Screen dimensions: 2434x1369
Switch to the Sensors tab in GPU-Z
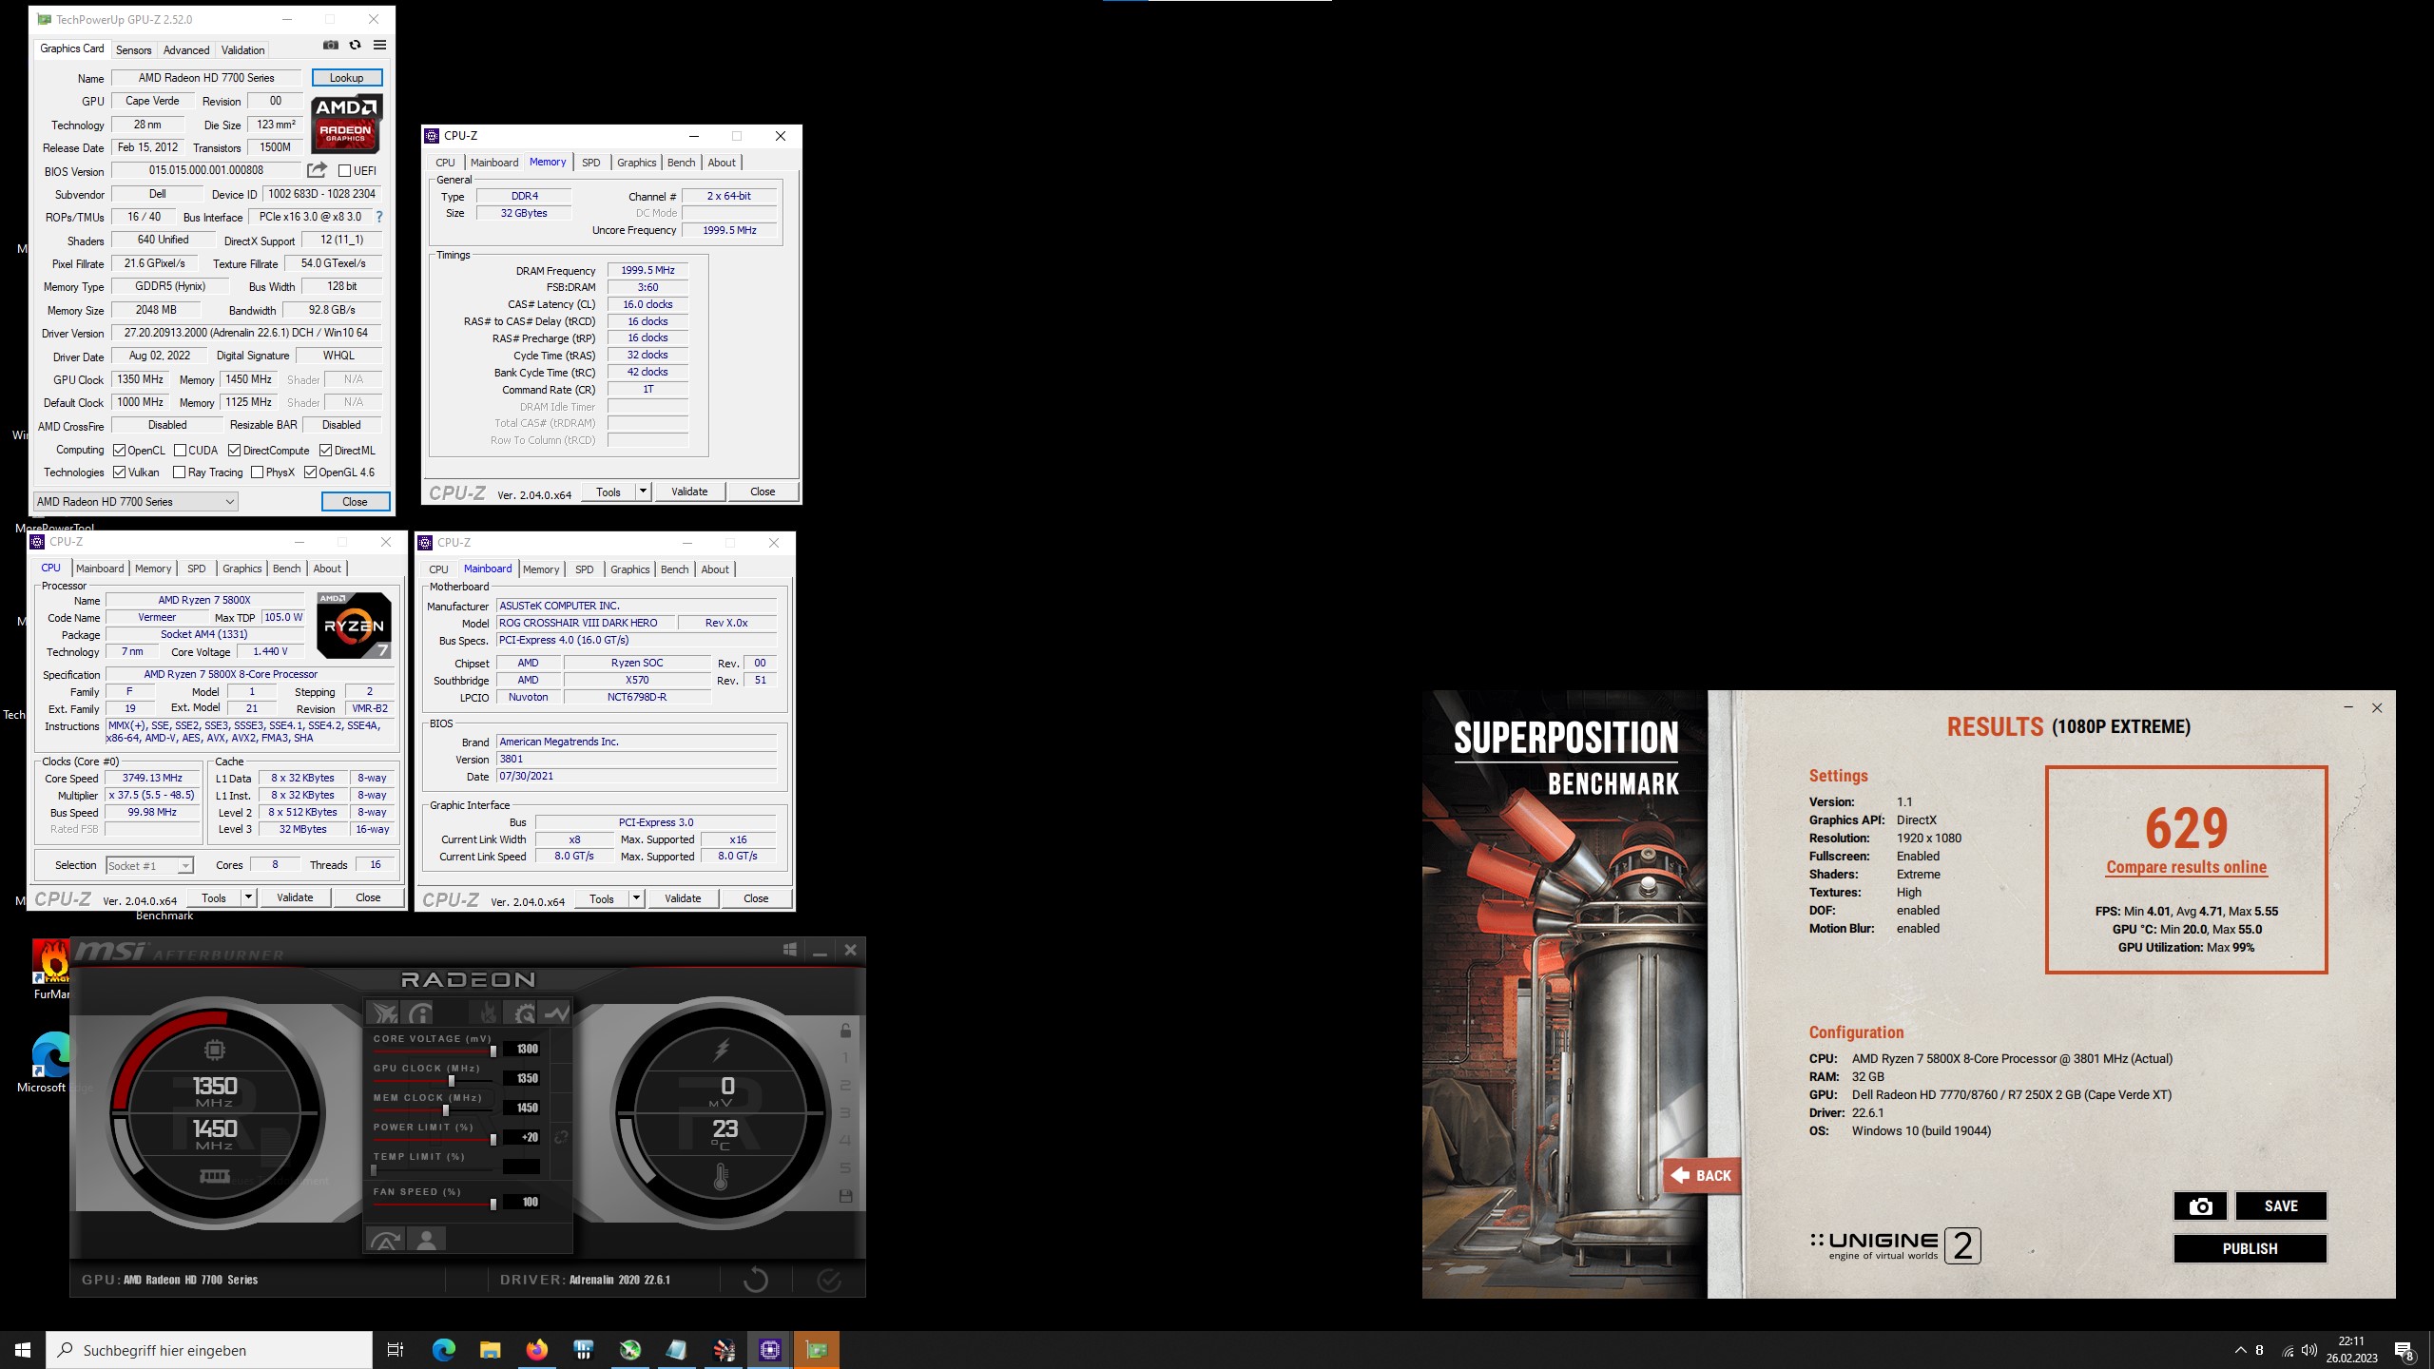pyautogui.click(x=133, y=50)
